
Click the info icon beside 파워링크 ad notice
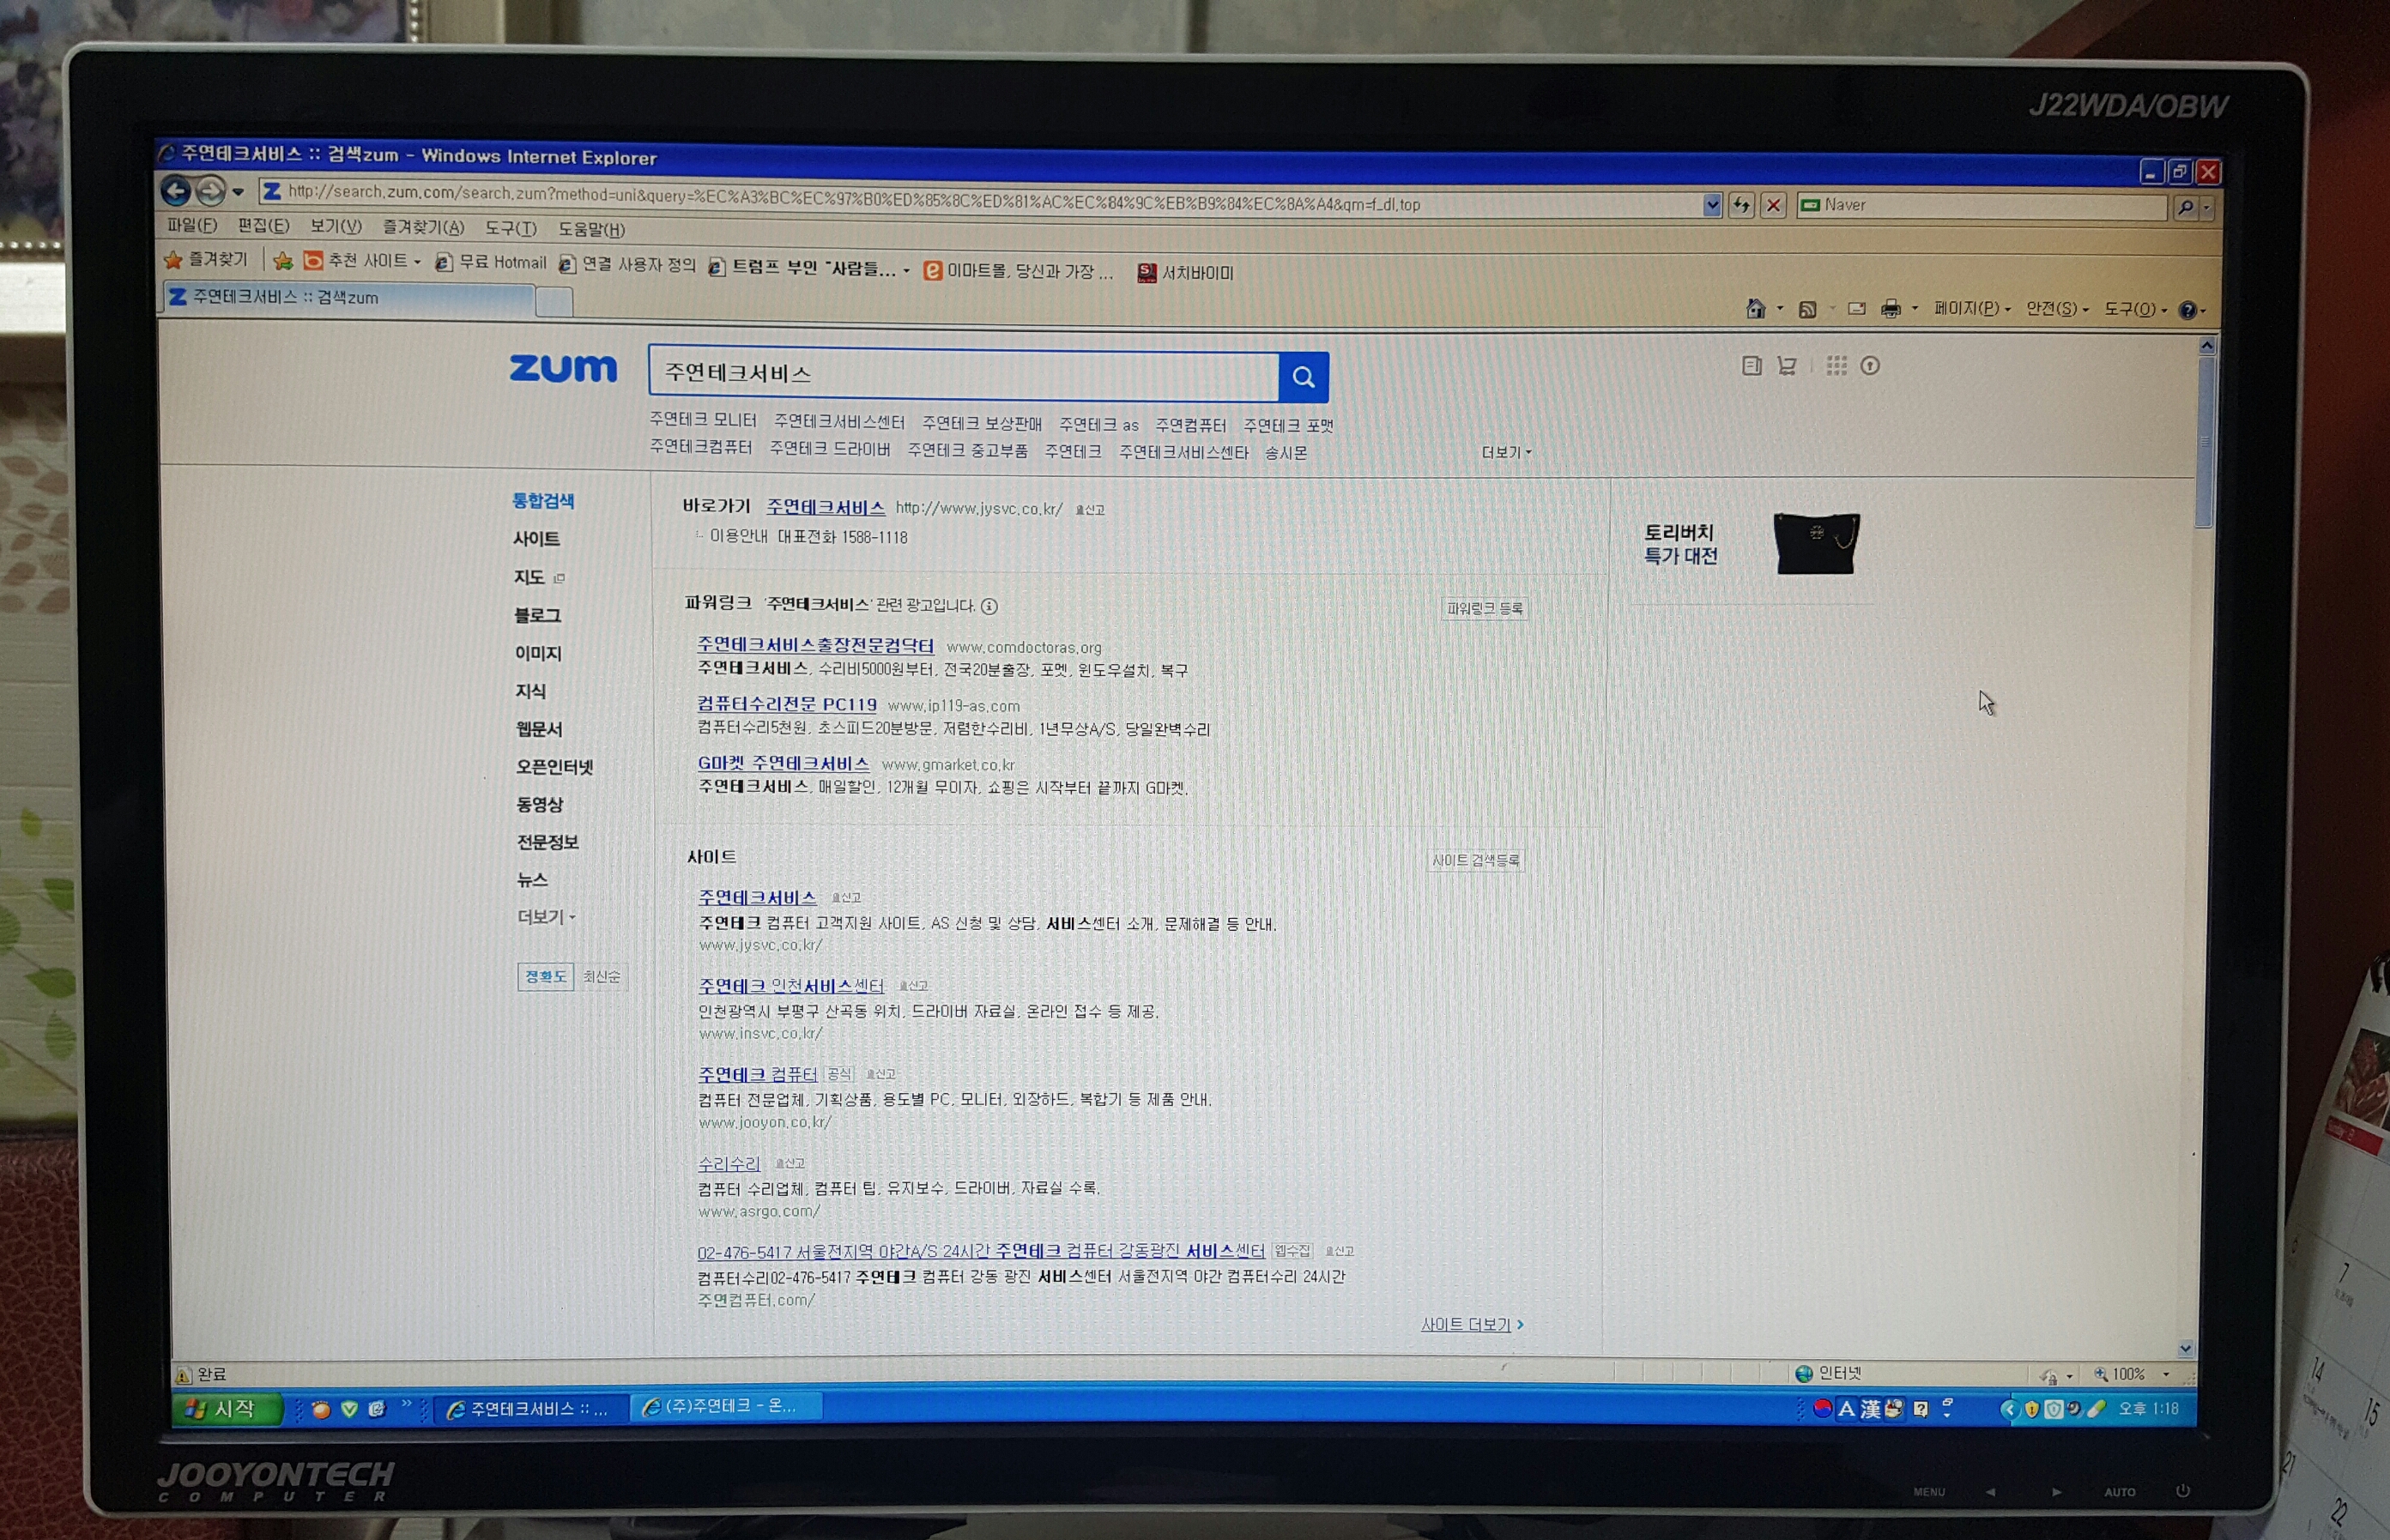click(x=989, y=606)
